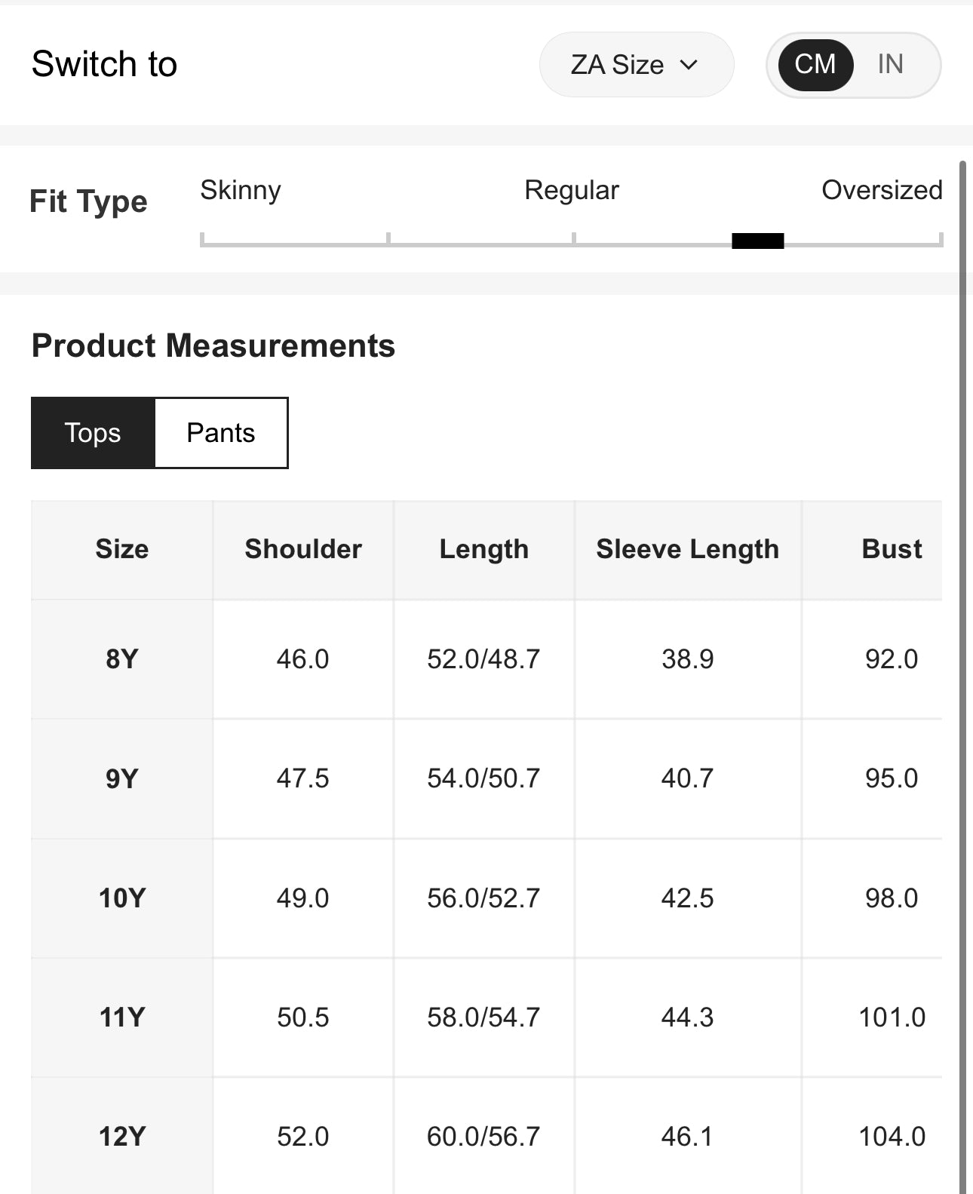Click the Length column header
The image size is (973, 1194).
tap(483, 549)
